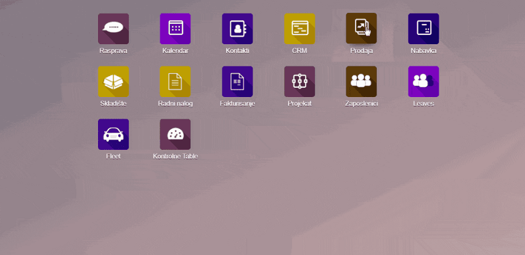This screenshot has height=255, width=525.
Task: Open the Fleet car icon
Action: [x=113, y=134]
